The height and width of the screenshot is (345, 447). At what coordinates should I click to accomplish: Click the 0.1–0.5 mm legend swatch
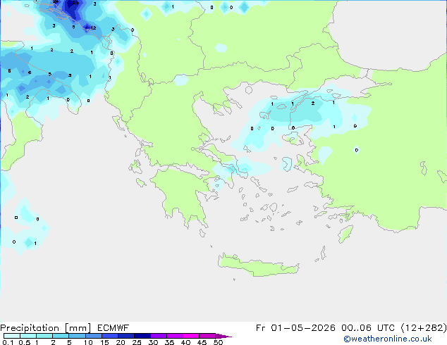pyautogui.click(x=12, y=336)
